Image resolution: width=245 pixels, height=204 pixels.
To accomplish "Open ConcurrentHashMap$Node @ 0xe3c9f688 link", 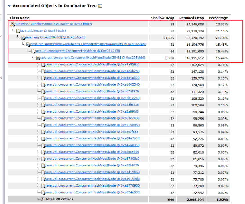I will [x=92, y=132].
